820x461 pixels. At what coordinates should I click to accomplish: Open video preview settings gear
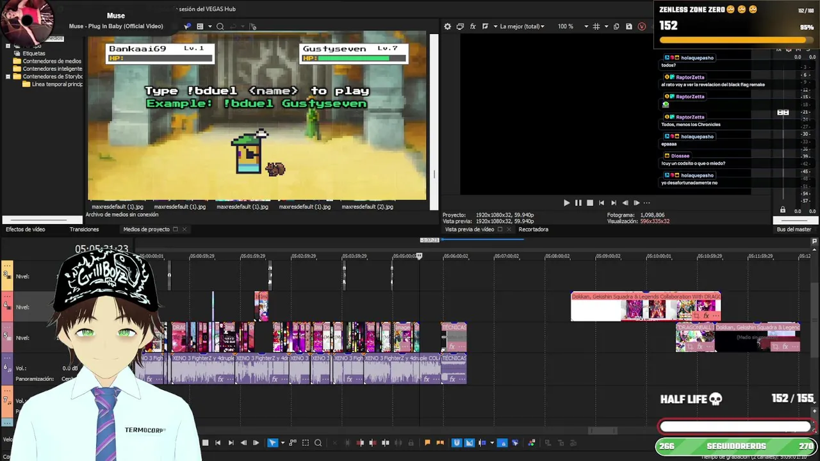[x=447, y=26]
